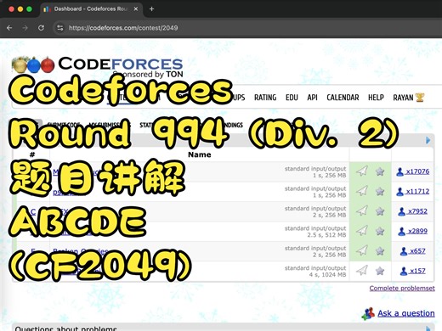Favorite star in the x7952 row
This screenshot has width=442, height=331.
[380, 211]
